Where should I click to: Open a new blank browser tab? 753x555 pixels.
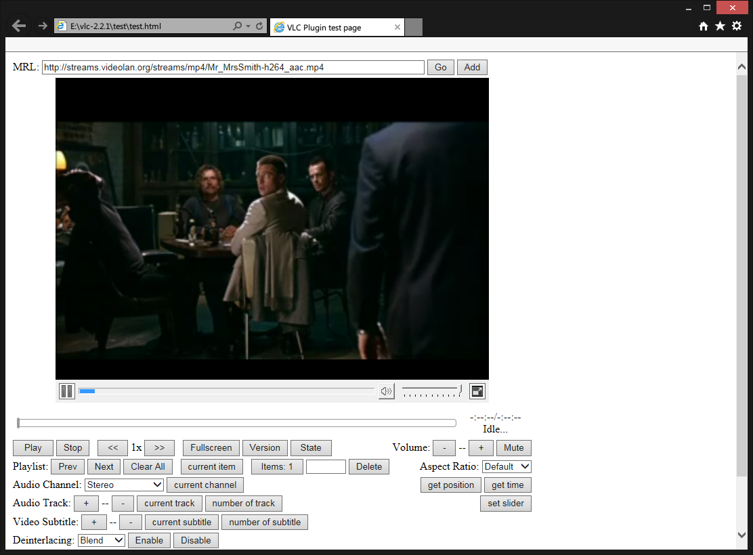414,27
